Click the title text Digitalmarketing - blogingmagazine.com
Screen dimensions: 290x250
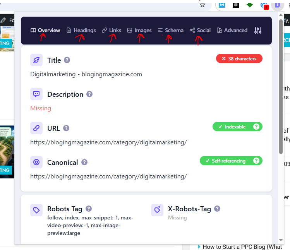[x=86, y=74]
